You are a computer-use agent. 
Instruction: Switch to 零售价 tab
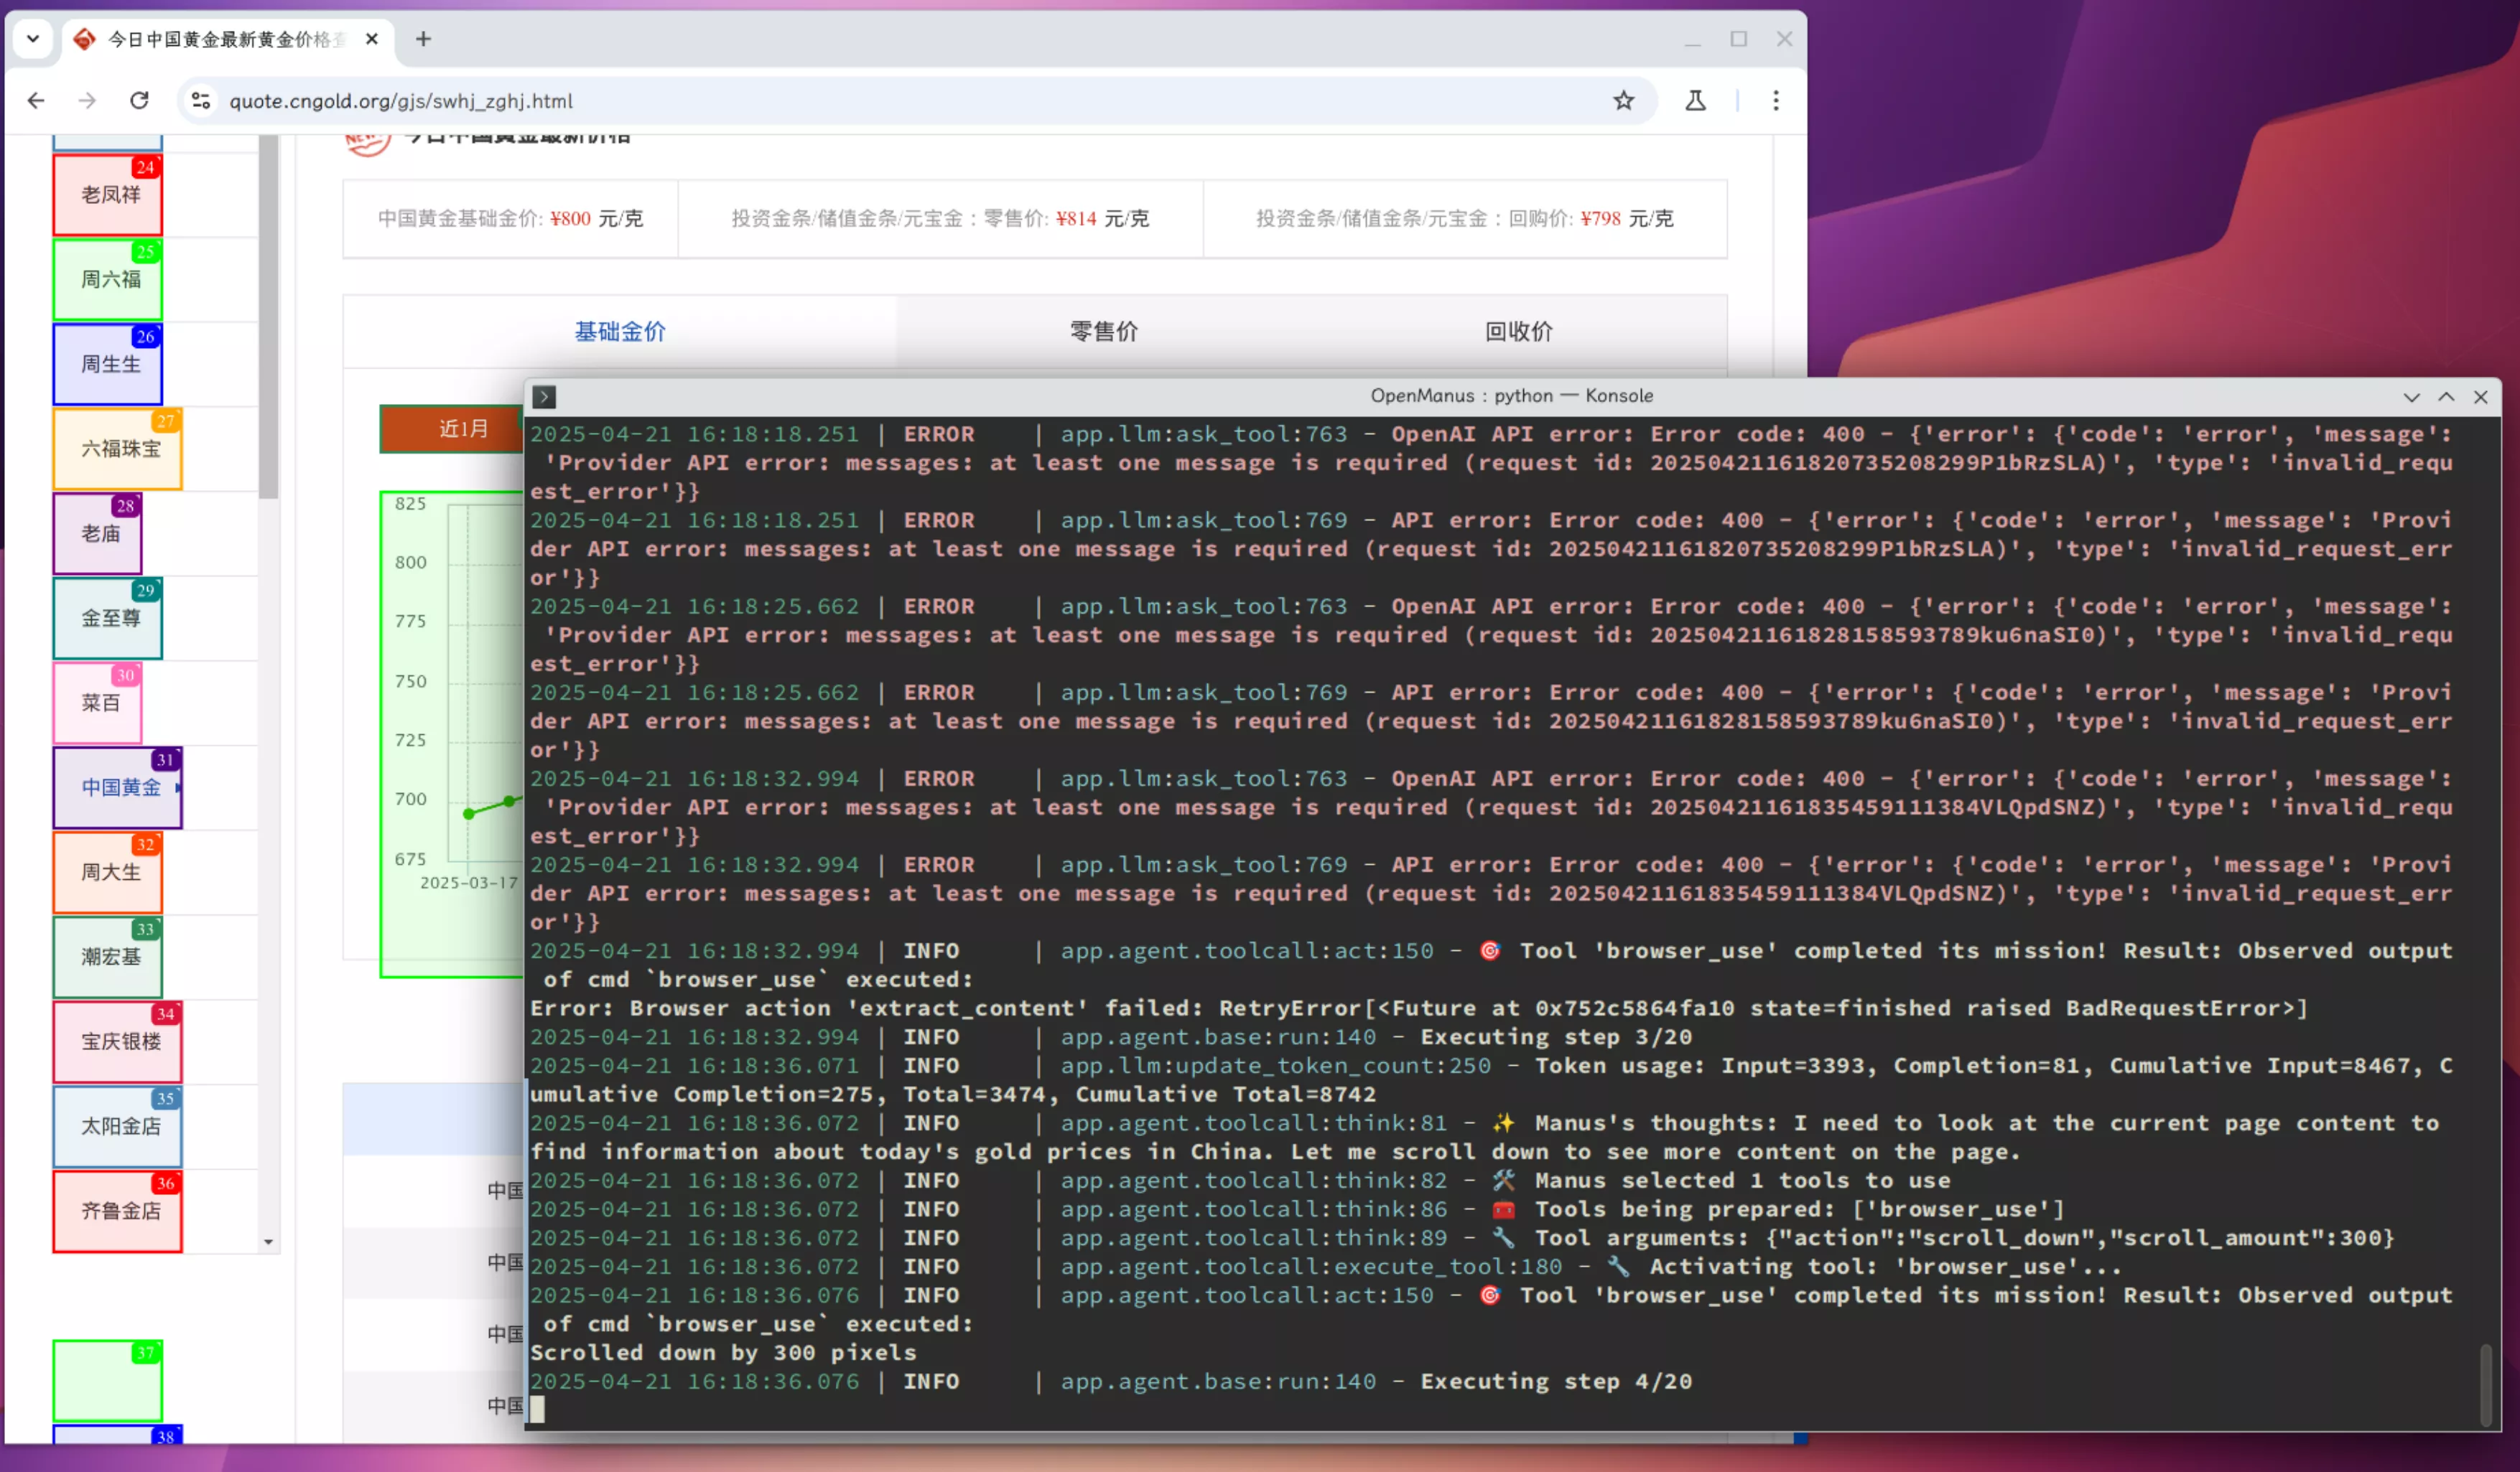(x=1103, y=332)
